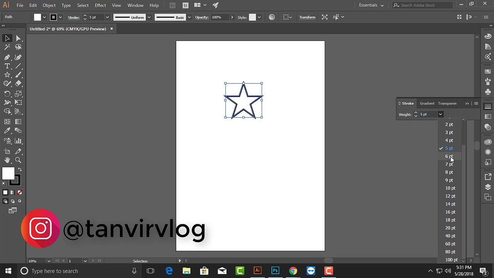494x278 pixels.
Task: Open the File menu
Action: click(x=20, y=5)
